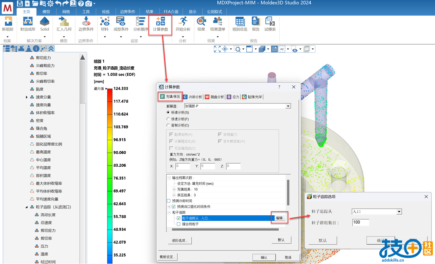Redo the action with the redo arrow
The height and width of the screenshot is (264, 435).
(x=66, y=3)
